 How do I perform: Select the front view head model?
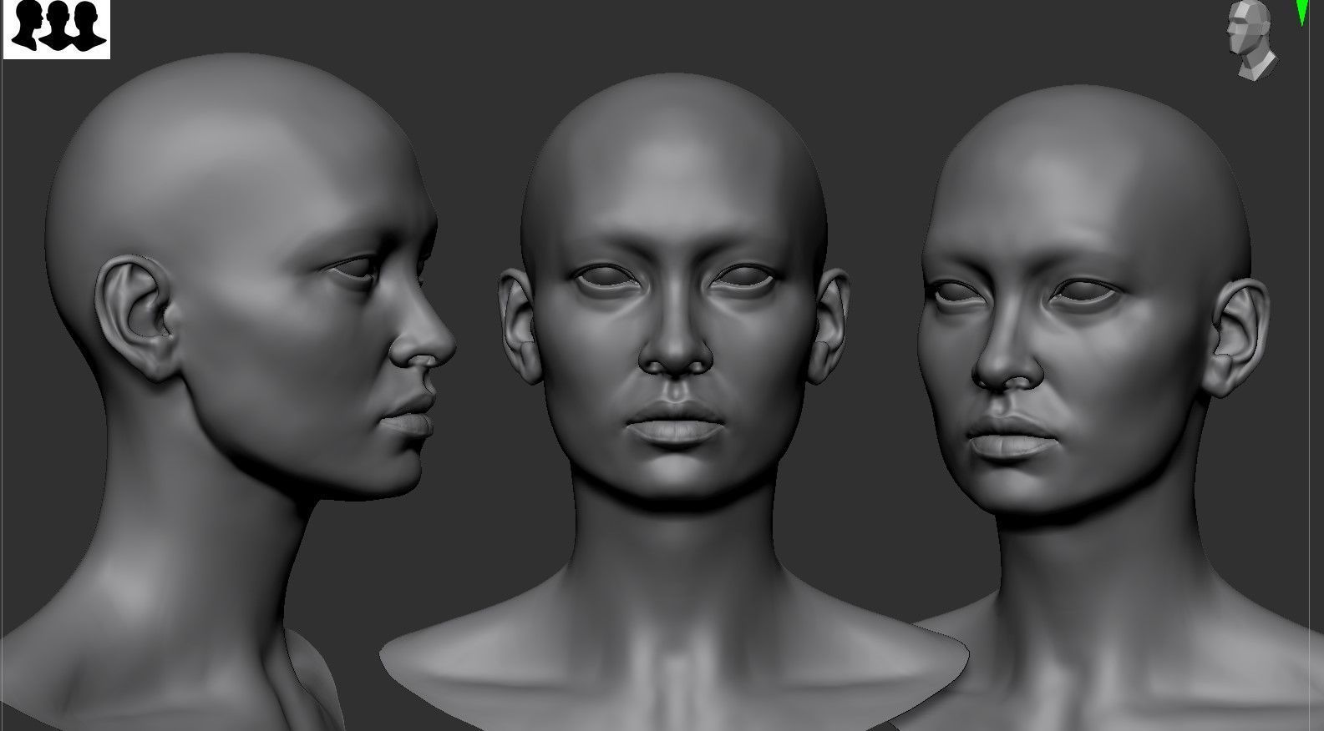pos(673,401)
